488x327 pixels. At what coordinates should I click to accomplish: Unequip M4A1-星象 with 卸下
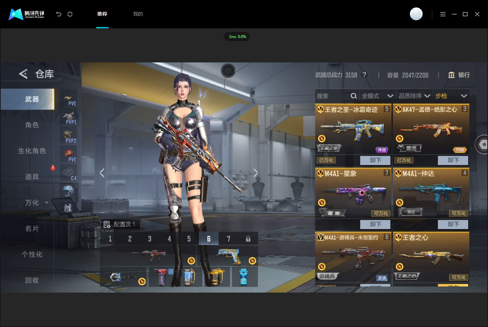[x=375, y=224]
